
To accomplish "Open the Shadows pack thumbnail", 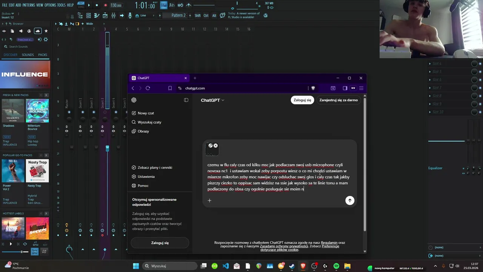I will (13, 111).
